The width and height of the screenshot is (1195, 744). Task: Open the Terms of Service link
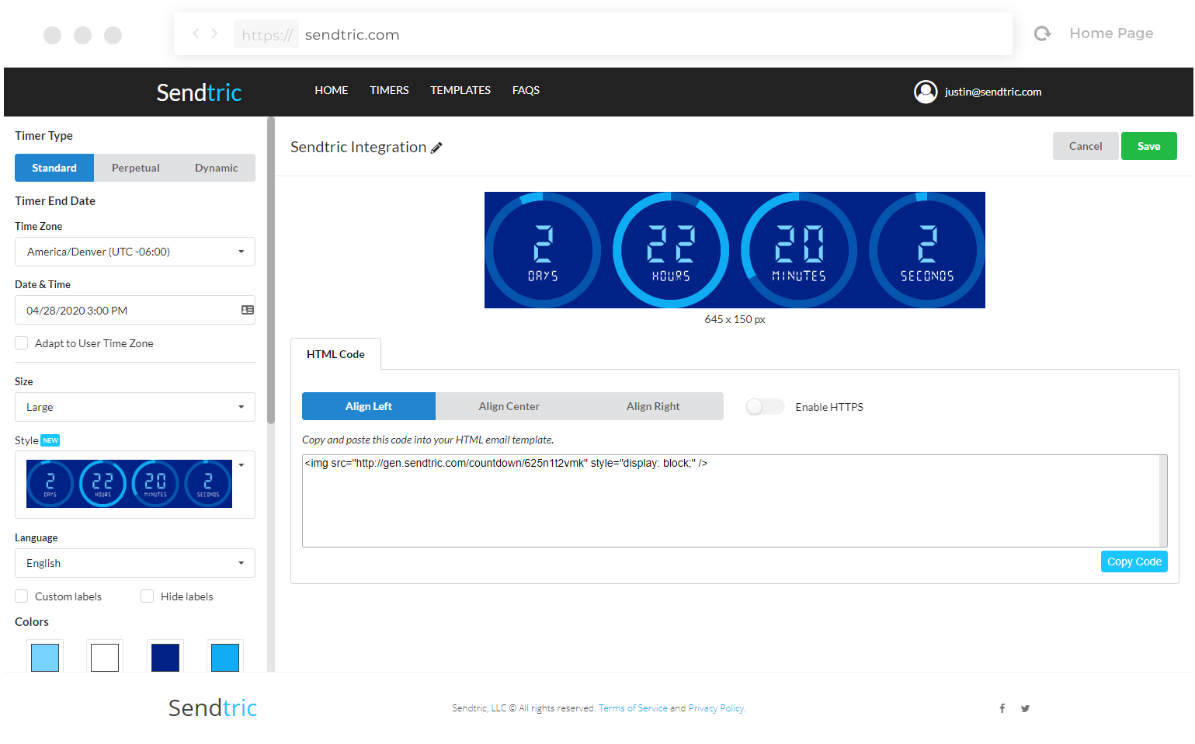coord(633,708)
